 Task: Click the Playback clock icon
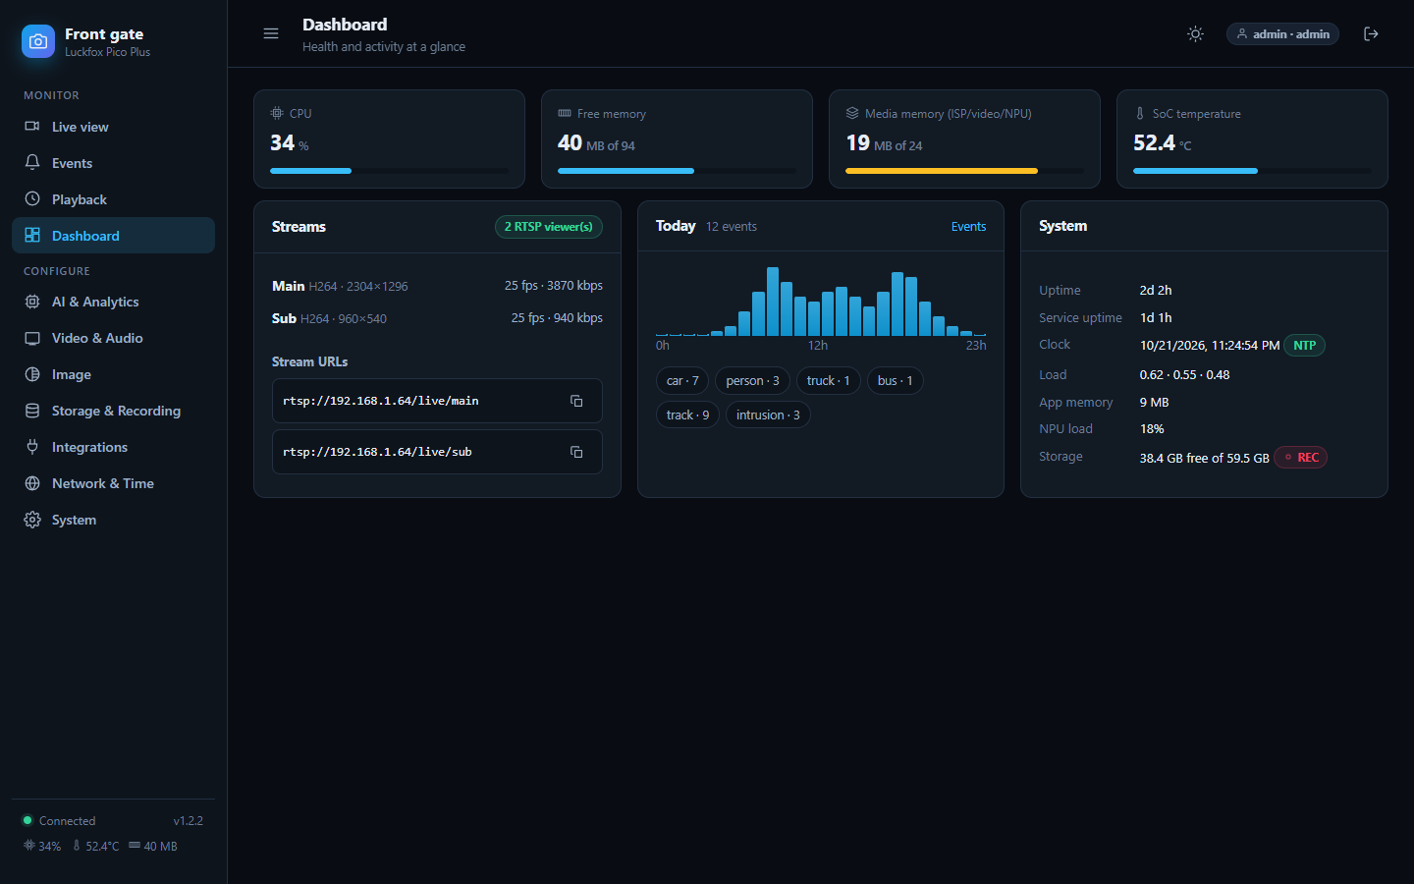click(x=32, y=199)
